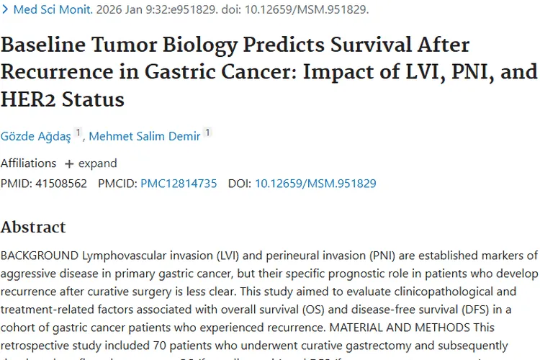The height and width of the screenshot is (360, 540).
Task: Click affiliation superscript after Gözde Ağdaş
Action: (78, 132)
